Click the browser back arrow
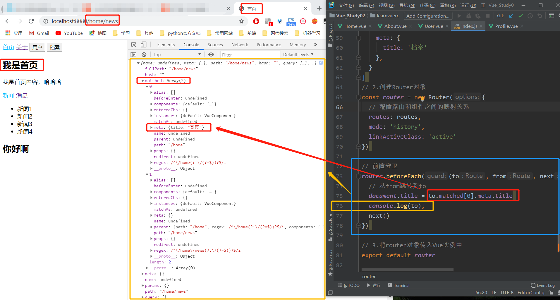Screen dimensions: 560x300 [8, 21]
